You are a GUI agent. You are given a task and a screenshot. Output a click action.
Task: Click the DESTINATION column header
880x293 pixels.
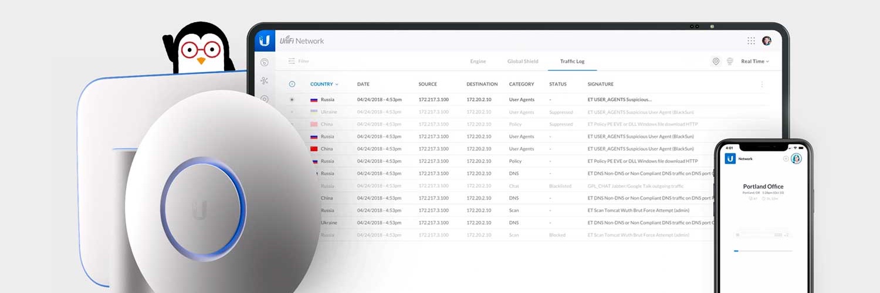(x=482, y=84)
